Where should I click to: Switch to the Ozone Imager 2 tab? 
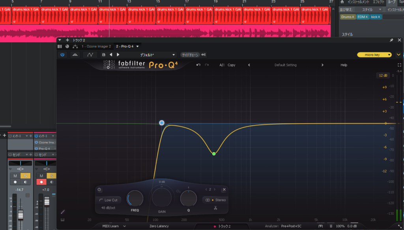(96, 46)
